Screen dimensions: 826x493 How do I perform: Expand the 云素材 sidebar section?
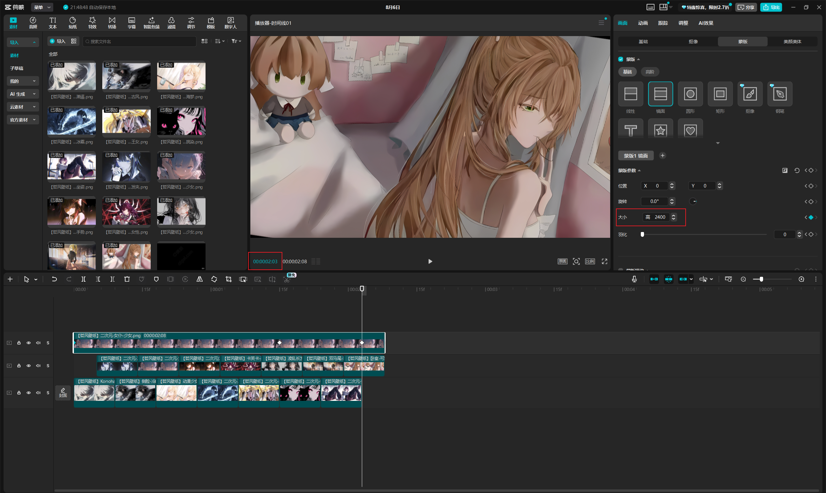click(x=23, y=107)
